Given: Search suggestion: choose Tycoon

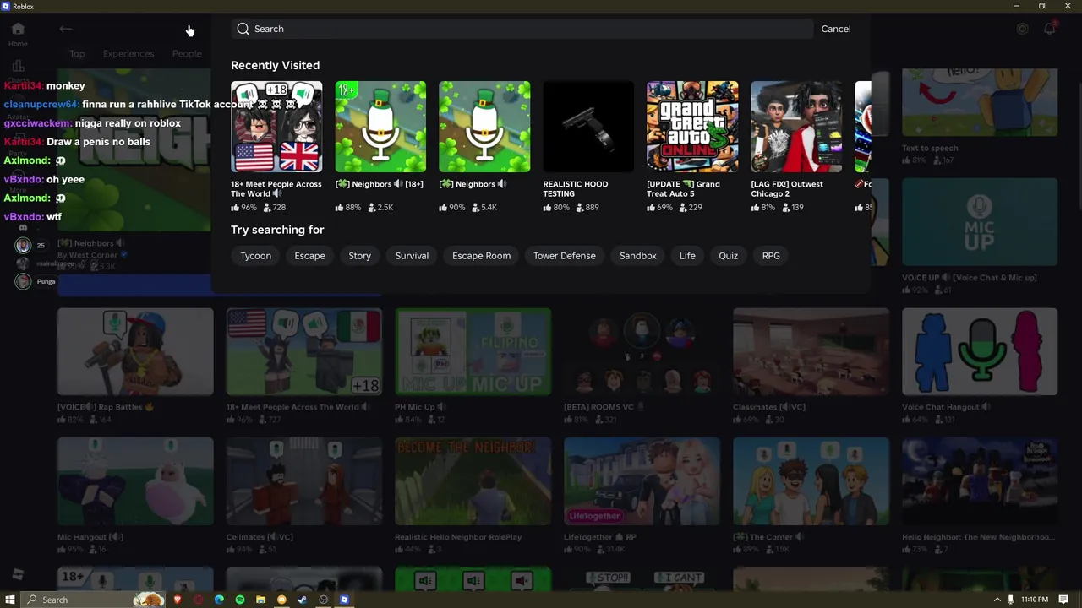Looking at the screenshot, I should point(255,256).
